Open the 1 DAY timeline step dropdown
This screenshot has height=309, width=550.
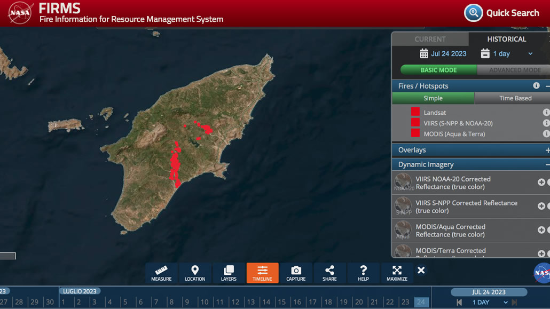[x=506, y=303]
